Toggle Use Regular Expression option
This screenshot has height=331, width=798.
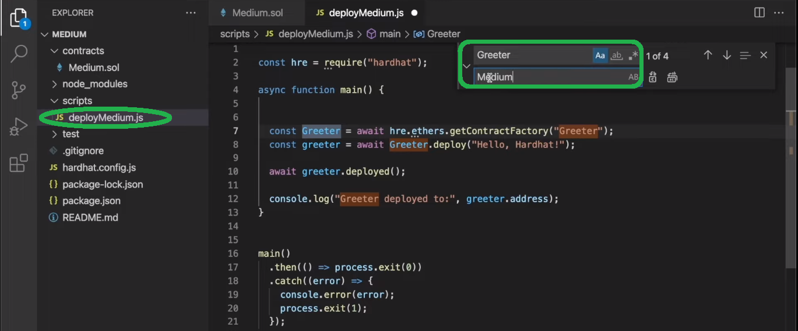tap(633, 55)
